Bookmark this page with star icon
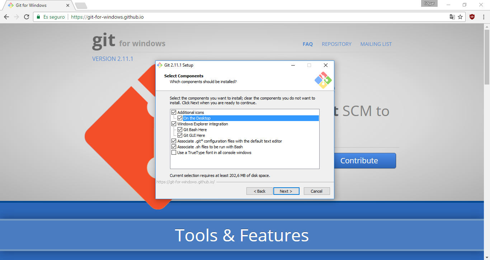Viewport: 490px width, 260px height. click(460, 17)
